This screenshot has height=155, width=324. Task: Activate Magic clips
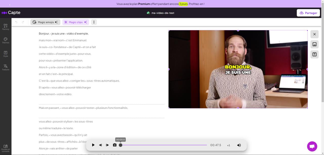point(76,22)
